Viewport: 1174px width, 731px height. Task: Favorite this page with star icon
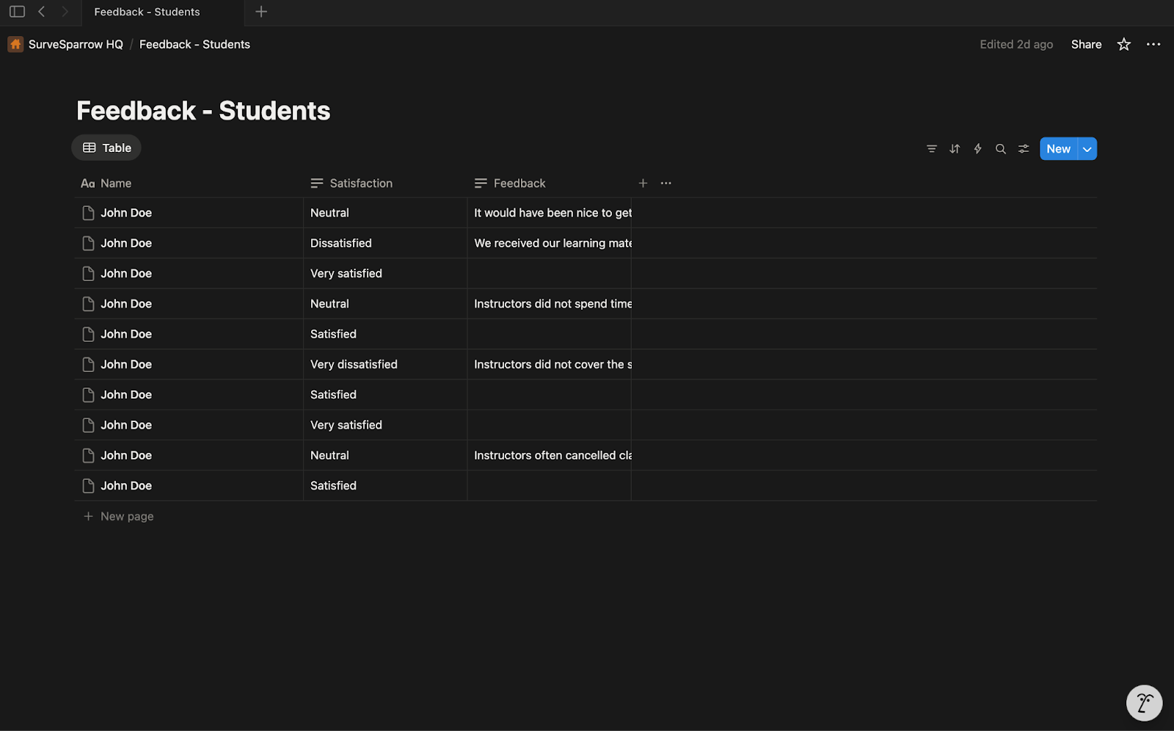tap(1123, 45)
